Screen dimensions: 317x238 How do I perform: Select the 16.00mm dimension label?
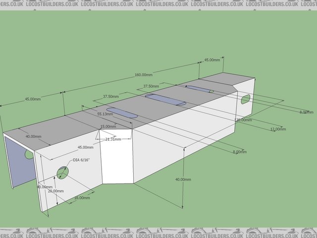(x=82, y=198)
